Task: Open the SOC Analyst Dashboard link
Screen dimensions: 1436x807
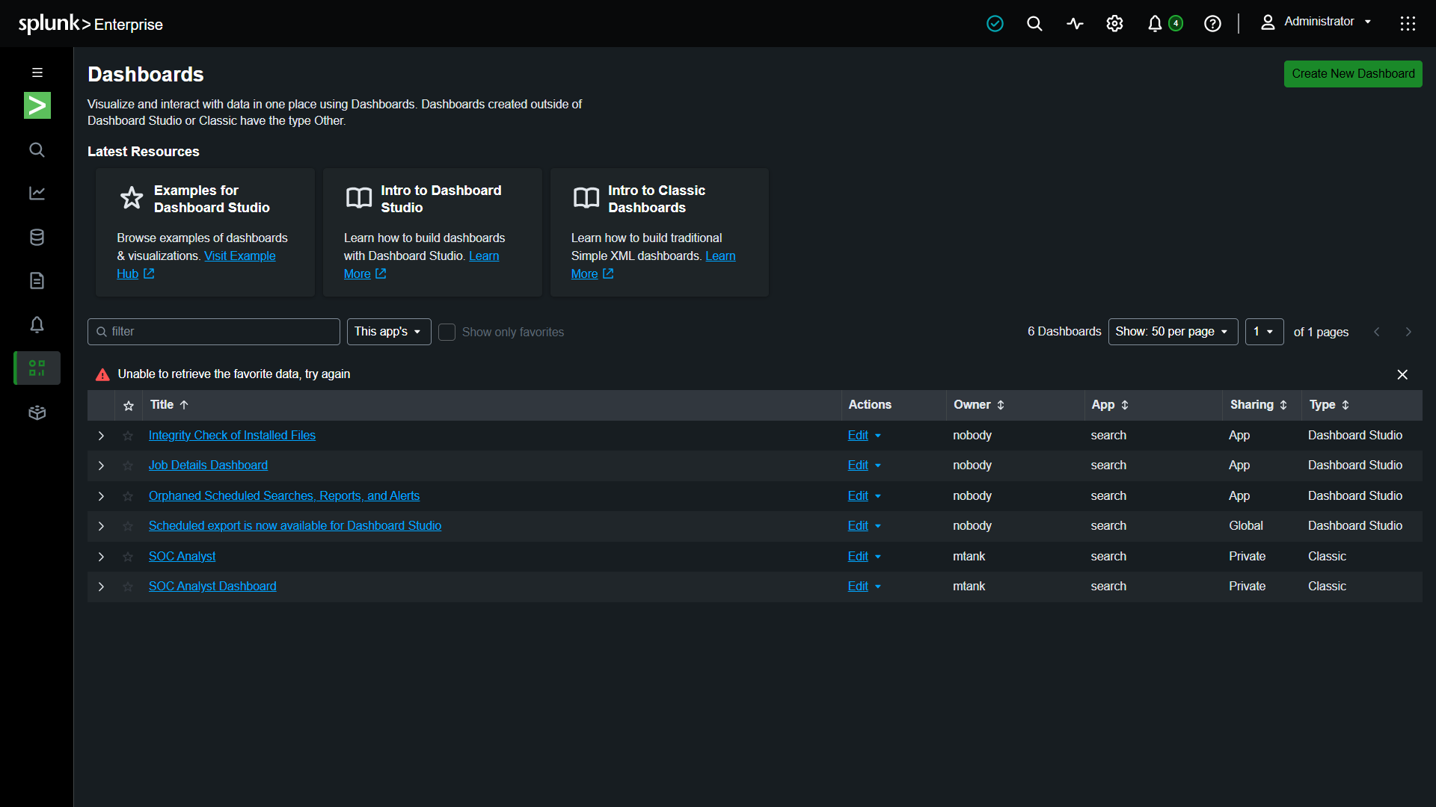Action: click(212, 587)
